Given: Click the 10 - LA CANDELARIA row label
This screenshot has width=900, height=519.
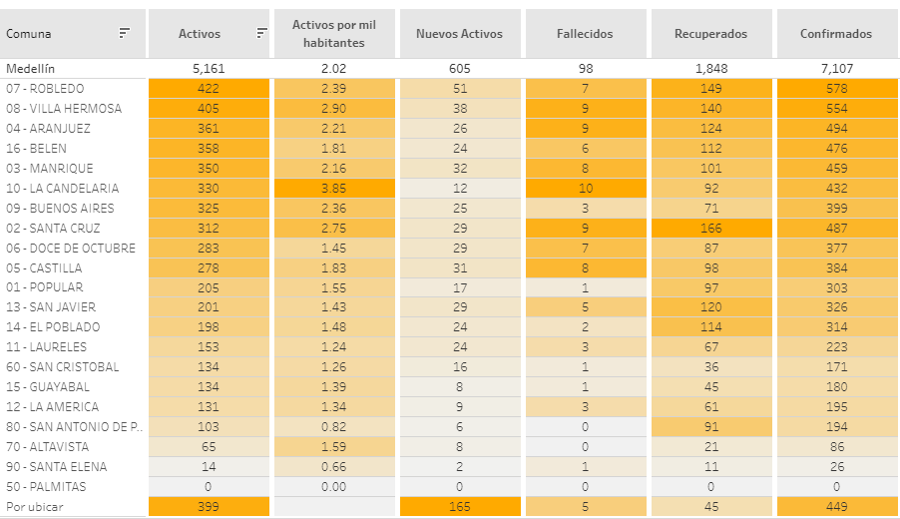Looking at the screenshot, I should pyautogui.click(x=62, y=188).
